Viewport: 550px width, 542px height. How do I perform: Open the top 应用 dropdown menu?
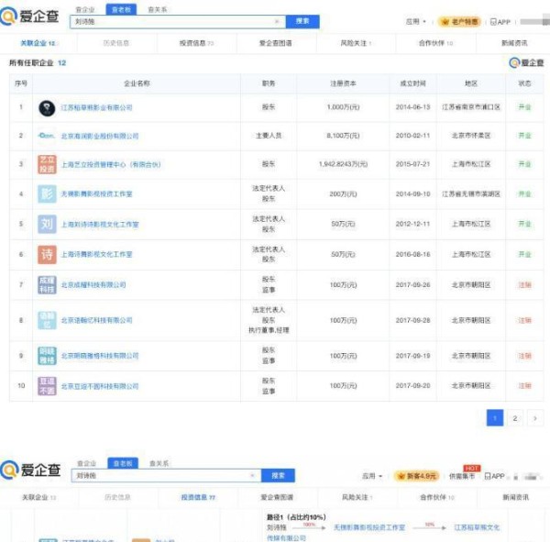pyautogui.click(x=416, y=21)
